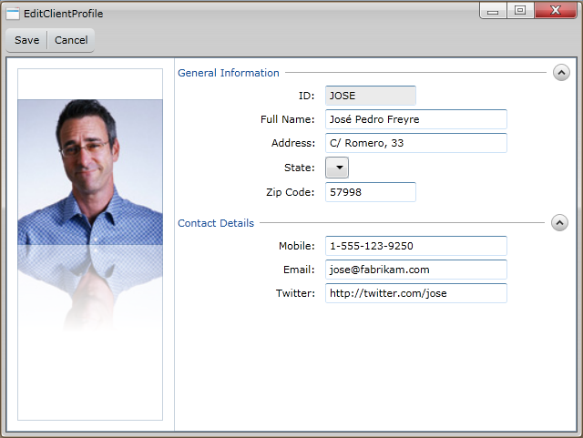The height and width of the screenshot is (438, 583).
Task: Close the EditClientProfile window
Action: click(556, 10)
